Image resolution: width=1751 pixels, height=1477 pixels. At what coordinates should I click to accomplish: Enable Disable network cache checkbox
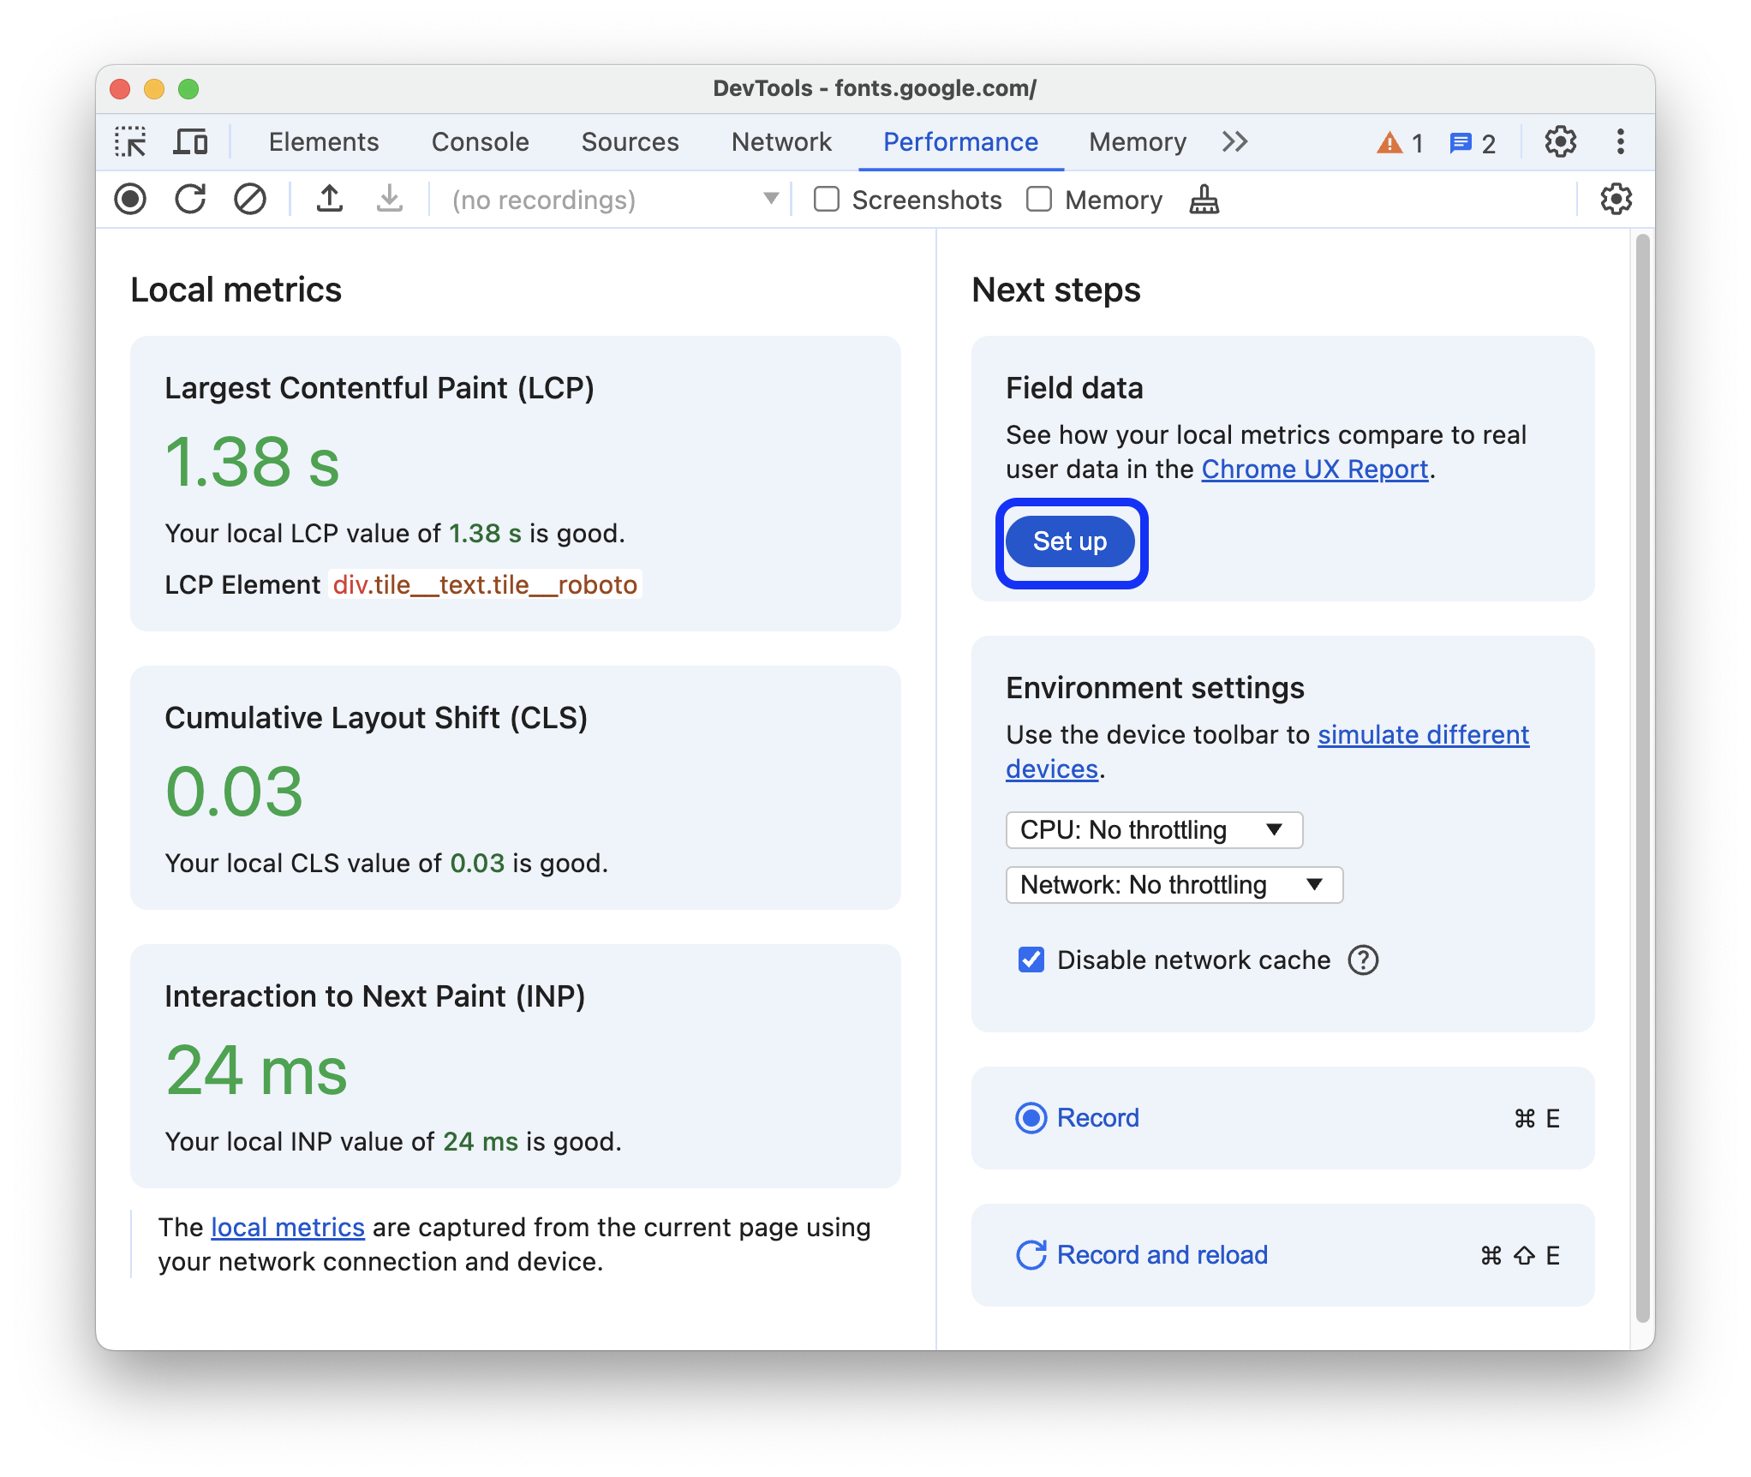pyautogui.click(x=1030, y=961)
